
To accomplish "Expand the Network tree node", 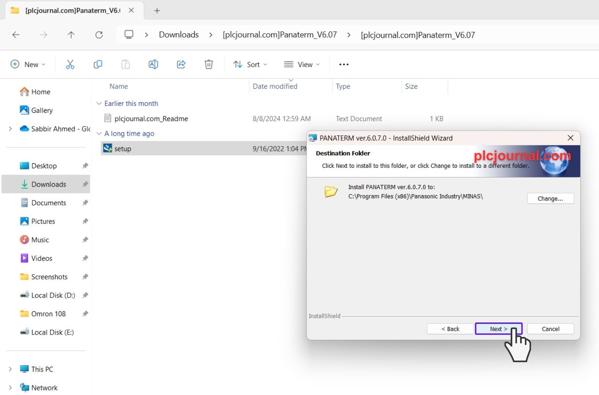I will pos(10,388).
